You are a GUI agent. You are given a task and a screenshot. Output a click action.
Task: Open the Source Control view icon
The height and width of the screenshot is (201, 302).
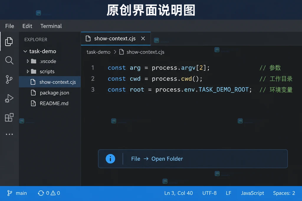[x=9, y=79]
